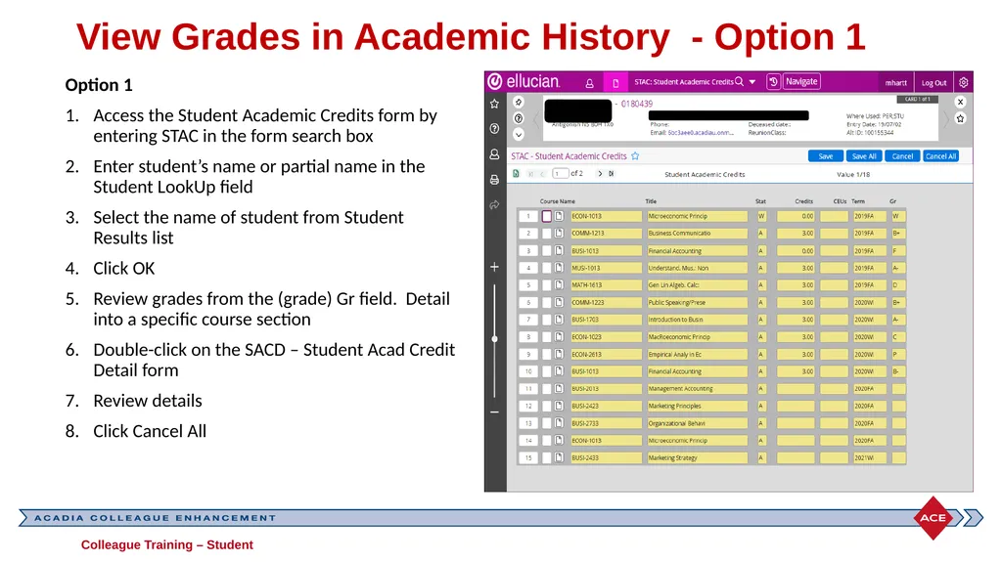Go to next page of credits
This screenshot has width=1002, height=562.
(600, 174)
